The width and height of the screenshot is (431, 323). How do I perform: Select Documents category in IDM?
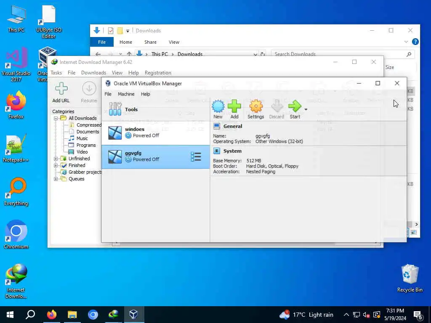pyautogui.click(x=88, y=132)
